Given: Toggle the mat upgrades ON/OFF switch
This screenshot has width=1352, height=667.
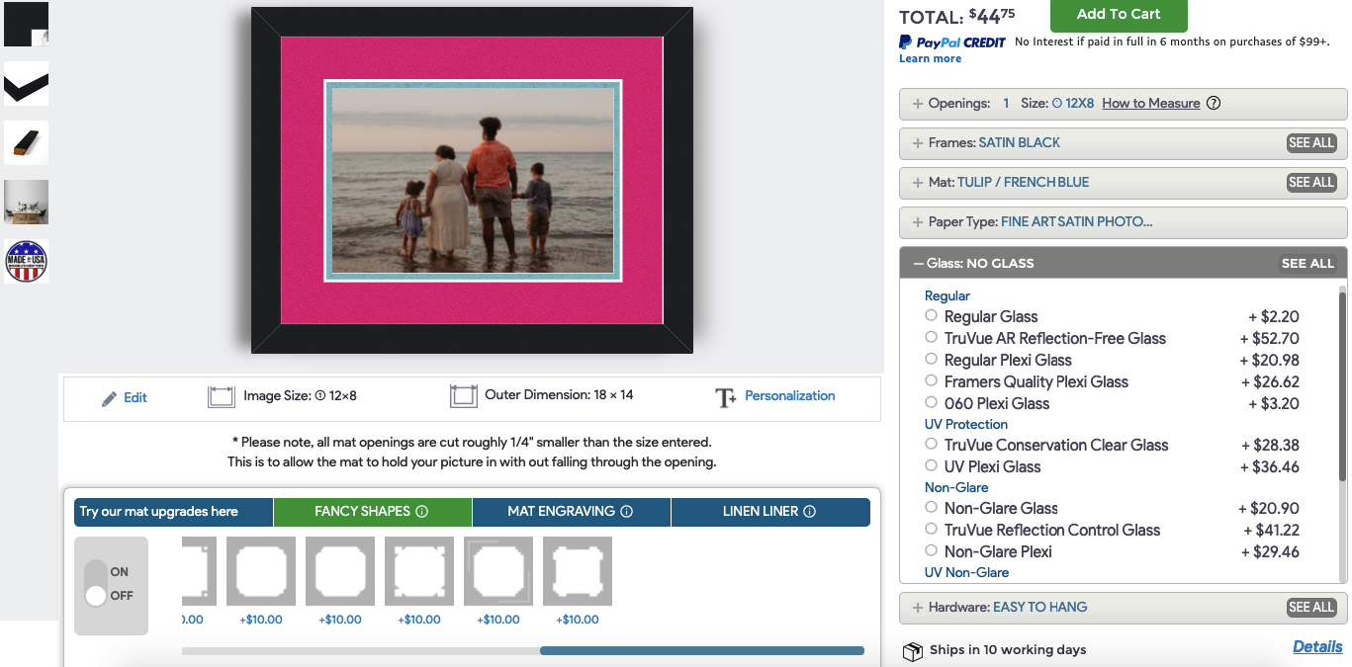Looking at the screenshot, I should click(x=96, y=584).
